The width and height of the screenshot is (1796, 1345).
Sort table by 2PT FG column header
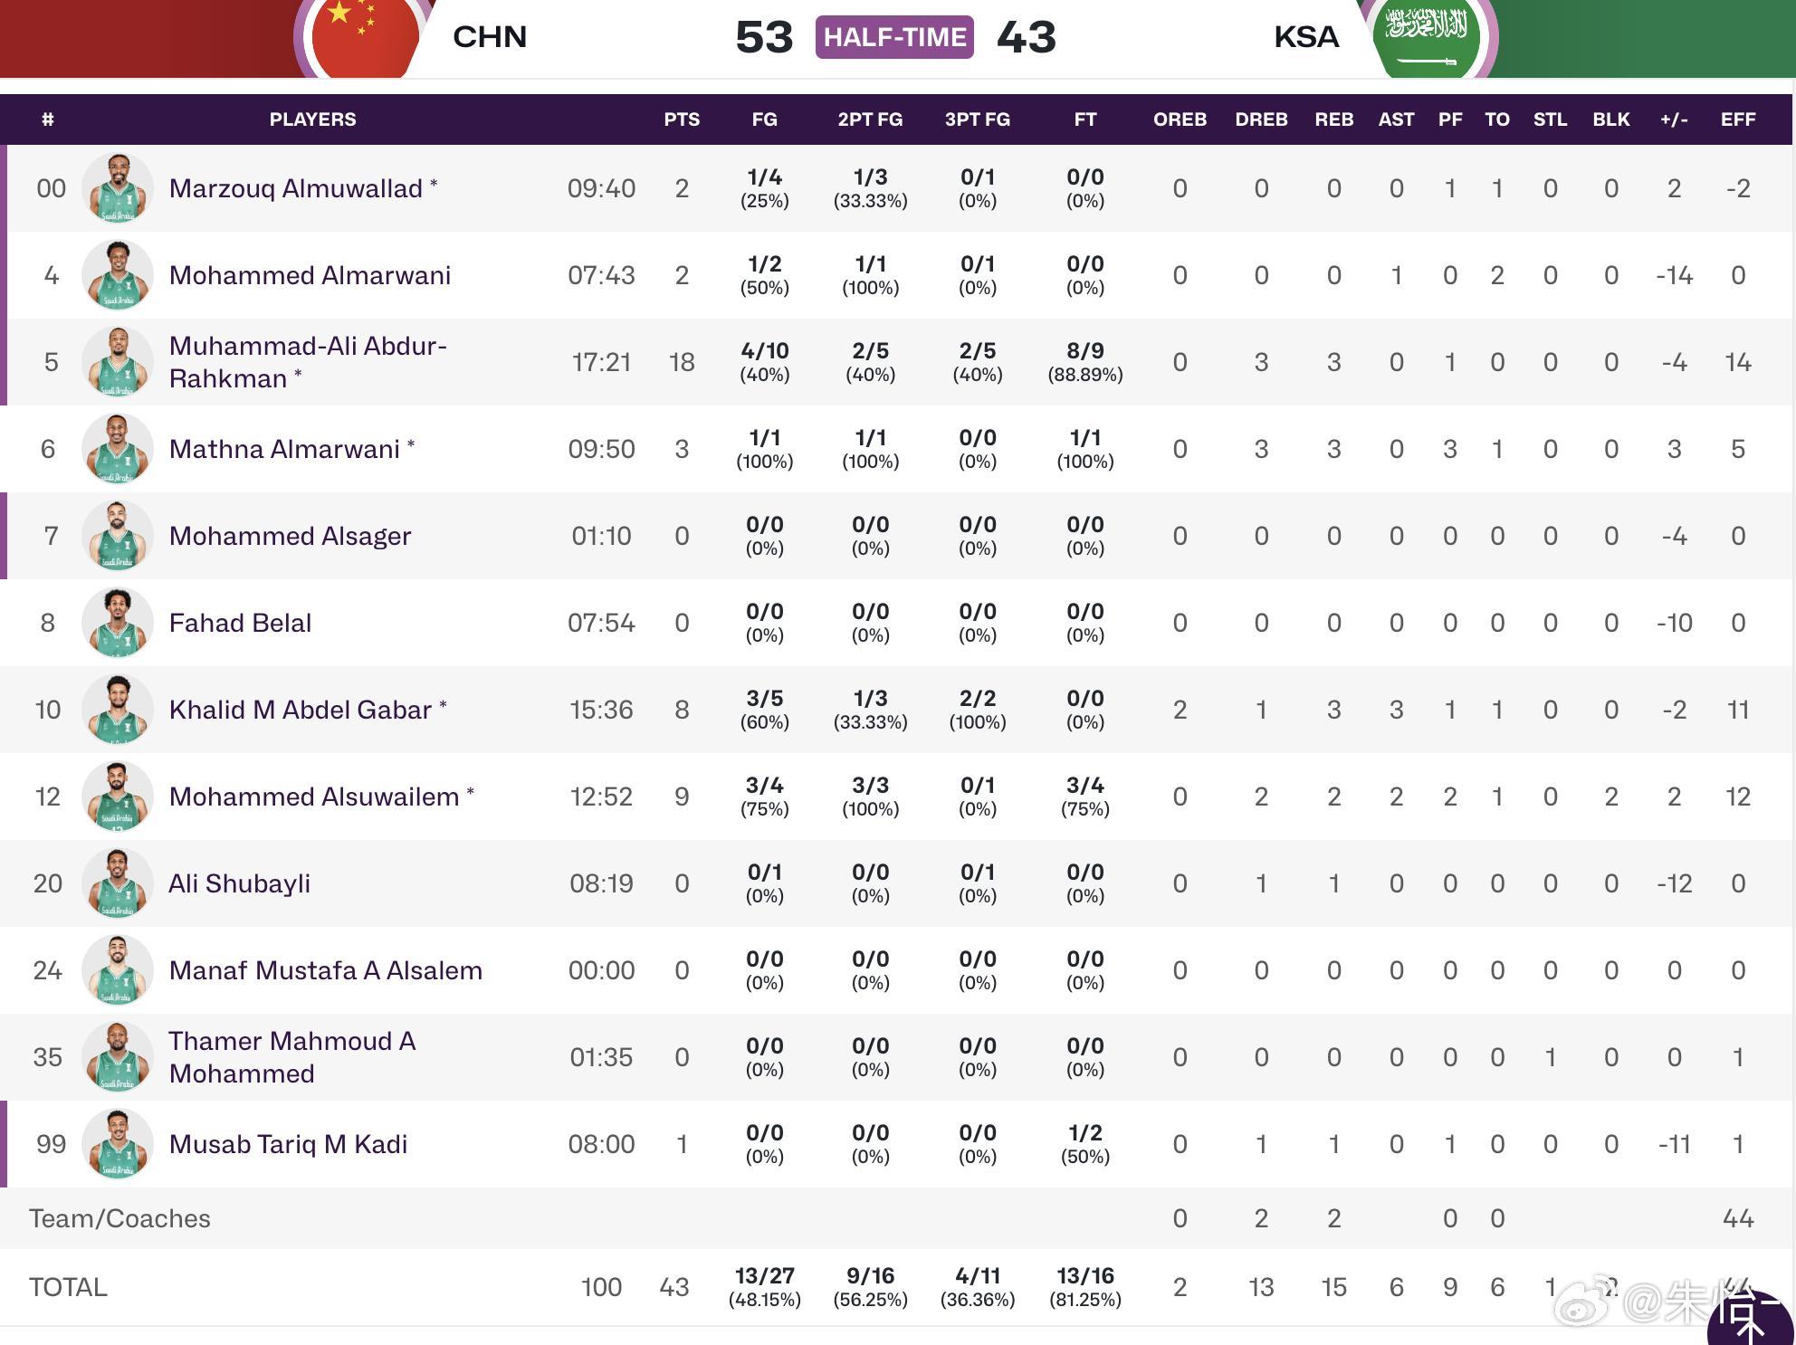click(870, 119)
